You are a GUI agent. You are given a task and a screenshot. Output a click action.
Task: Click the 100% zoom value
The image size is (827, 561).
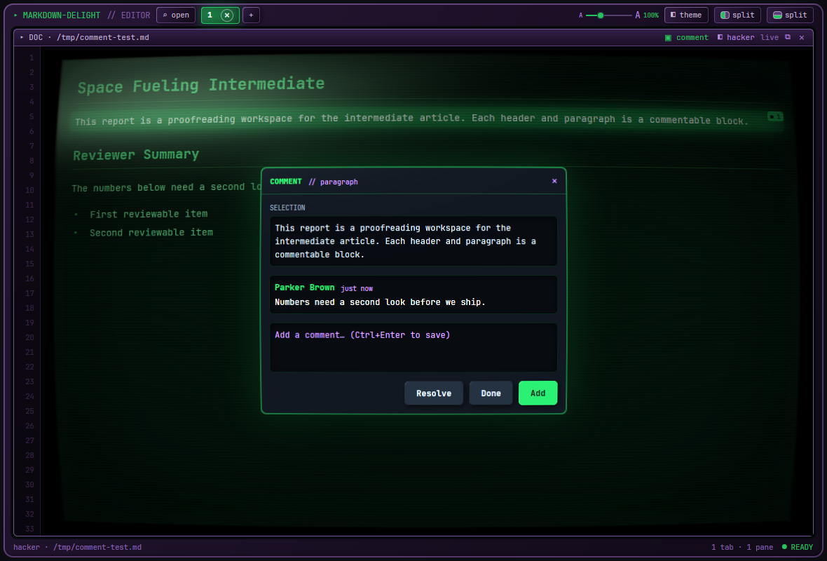pos(651,15)
